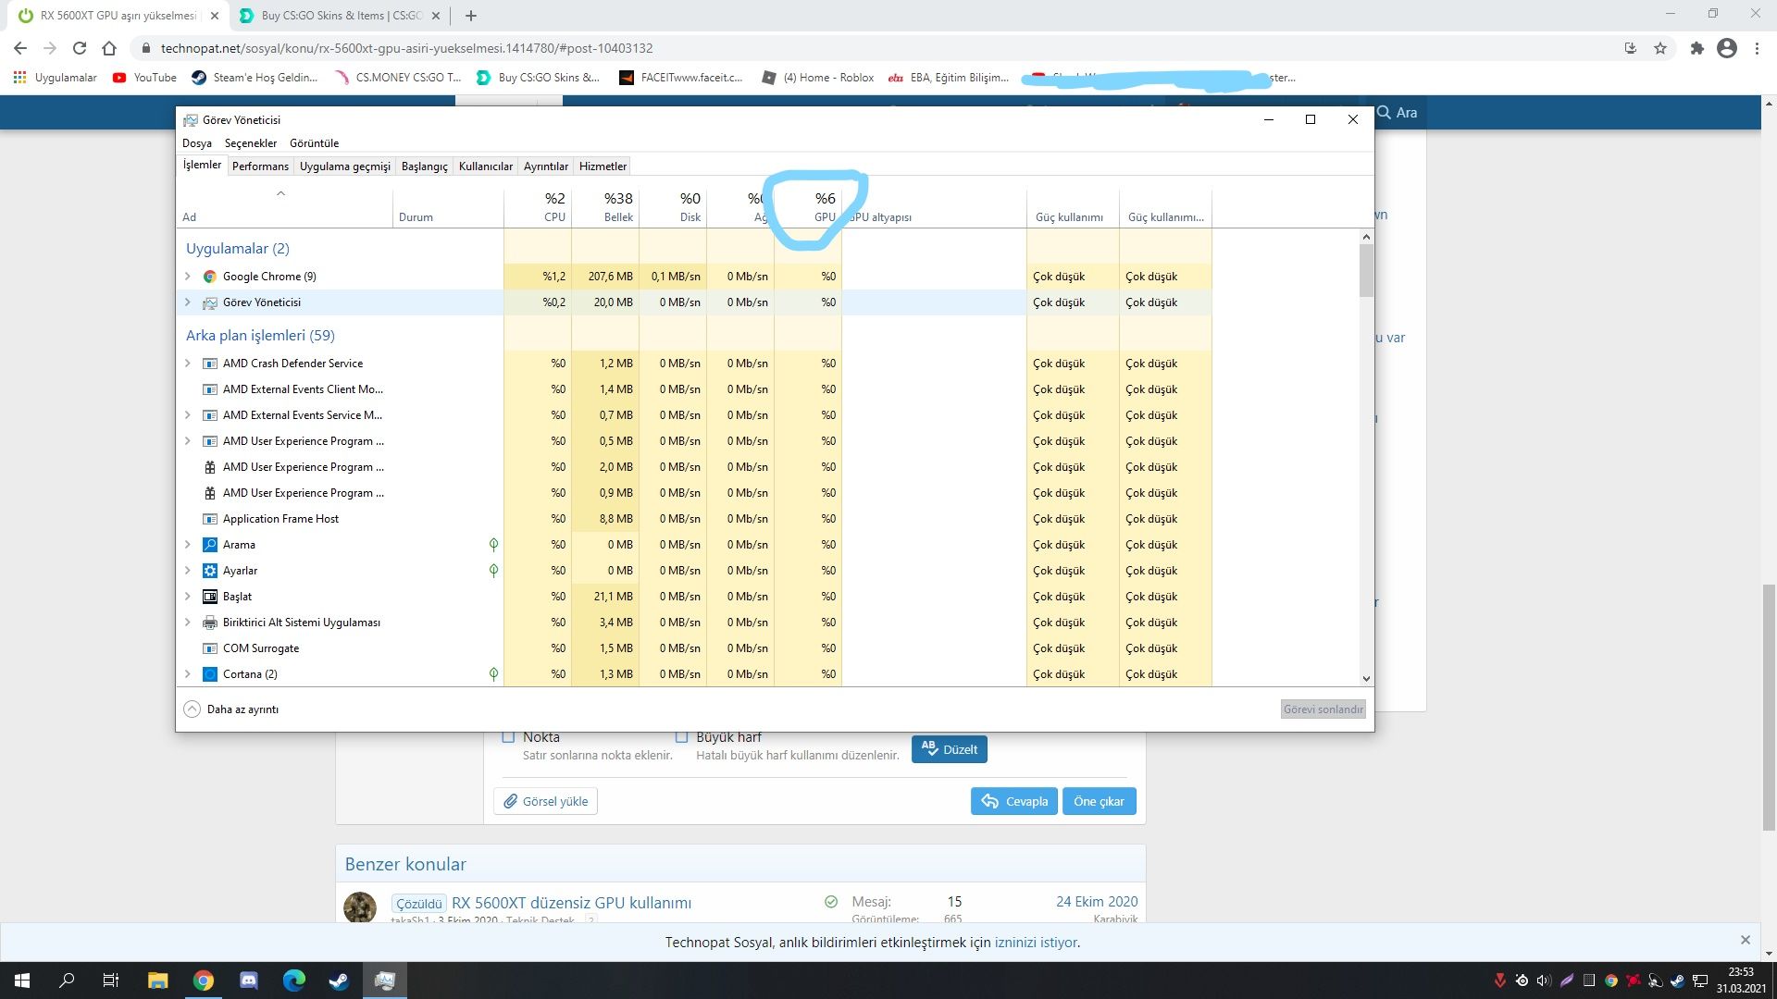This screenshot has height=999, width=1777.
Task: Click the paperclip Görsel yükle button
Action: point(546,801)
